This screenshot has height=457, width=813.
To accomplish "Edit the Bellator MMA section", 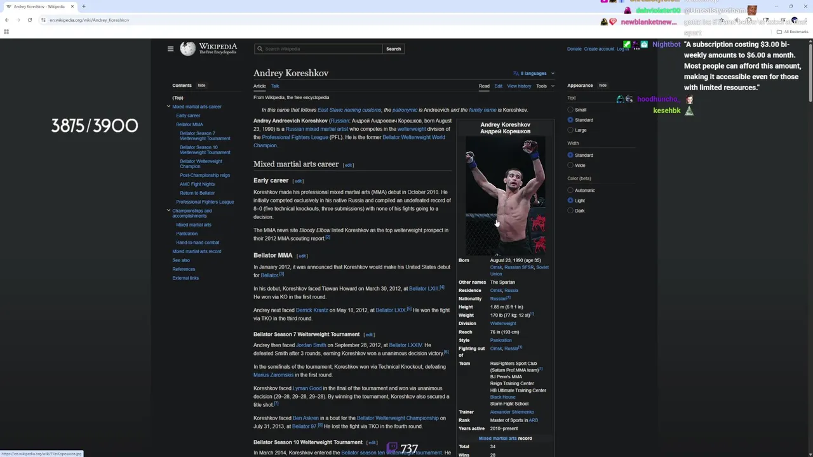I will point(302,256).
